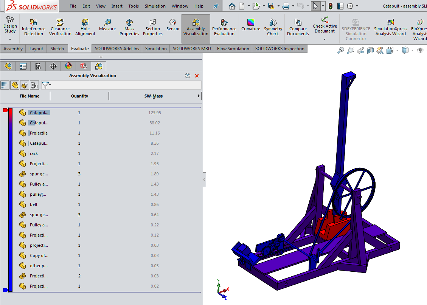Click the Open document icon

click(256, 6)
